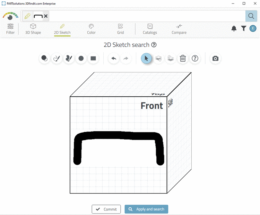Open notifications bell

pyautogui.click(x=234, y=28)
